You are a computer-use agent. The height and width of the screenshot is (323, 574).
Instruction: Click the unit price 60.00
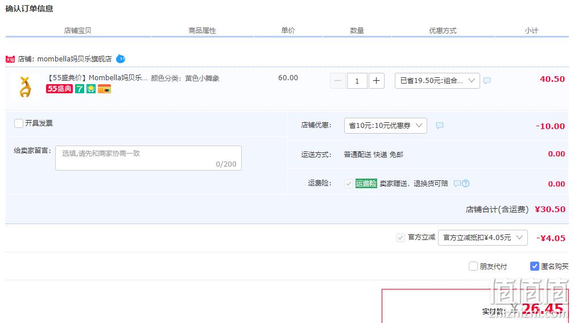pyautogui.click(x=288, y=78)
